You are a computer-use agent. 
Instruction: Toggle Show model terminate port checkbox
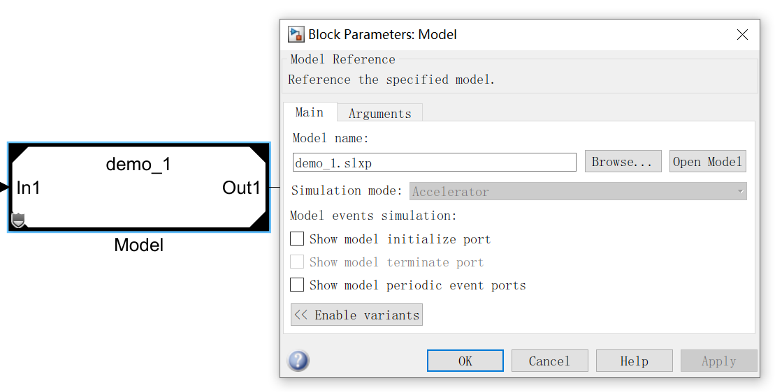(297, 262)
